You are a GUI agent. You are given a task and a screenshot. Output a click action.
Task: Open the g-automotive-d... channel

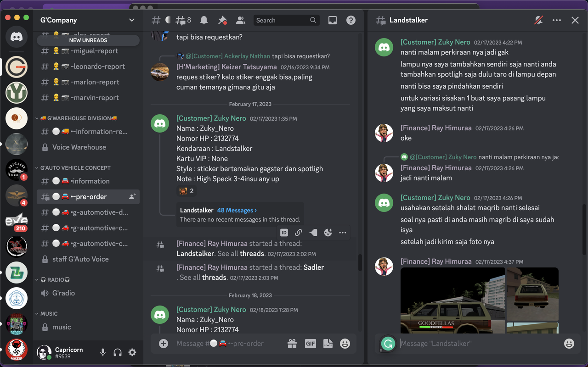(x=88, y=212)
